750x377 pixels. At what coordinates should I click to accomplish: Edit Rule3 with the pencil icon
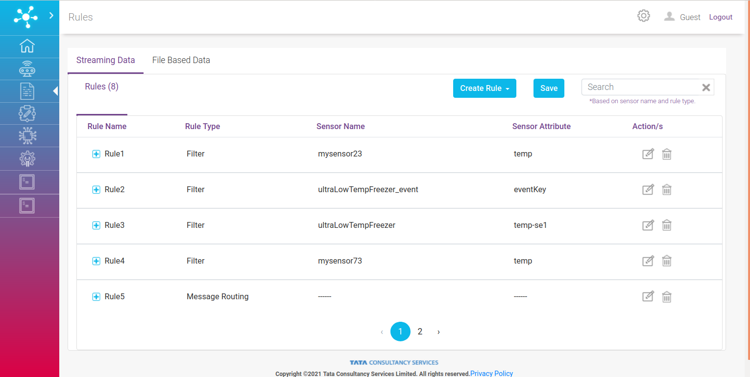point(648,225)
